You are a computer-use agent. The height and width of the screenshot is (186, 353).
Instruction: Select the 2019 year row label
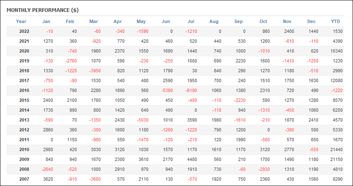coord(24,61)
